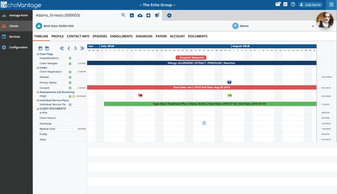Add a new tab with plus circle
The height and width of the screenshot is (194, 337).
(169, 16)
